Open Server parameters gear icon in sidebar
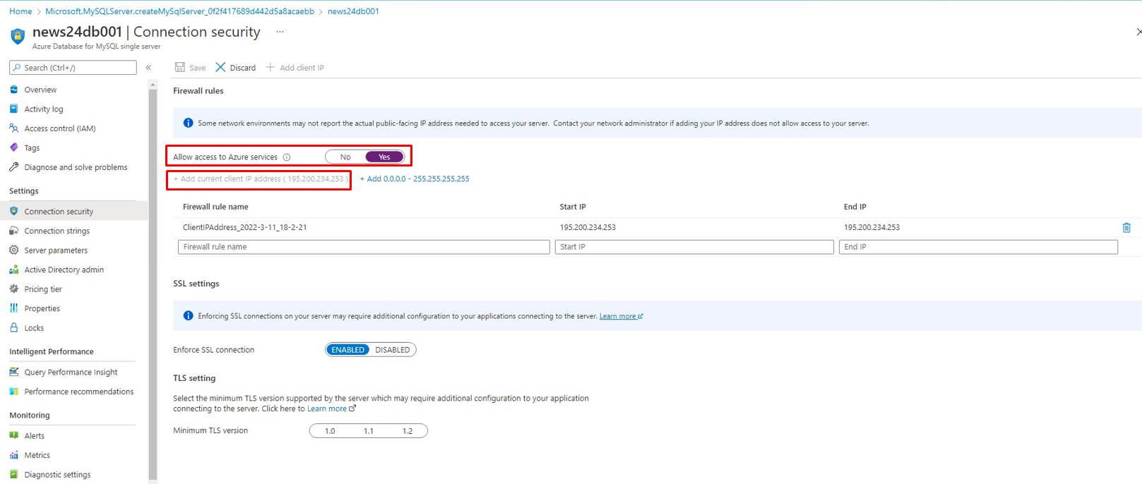The image size is (1142, 484). pyautogui.click(x=13, y=250)
